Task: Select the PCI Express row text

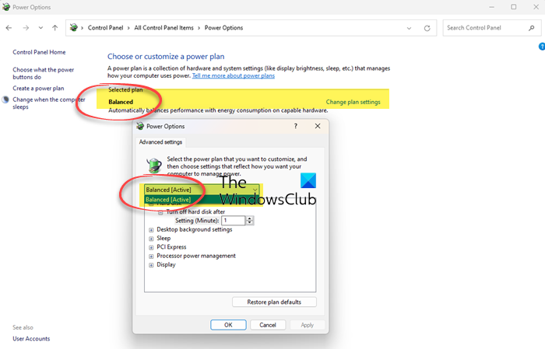Action: (x=171, y=247)
